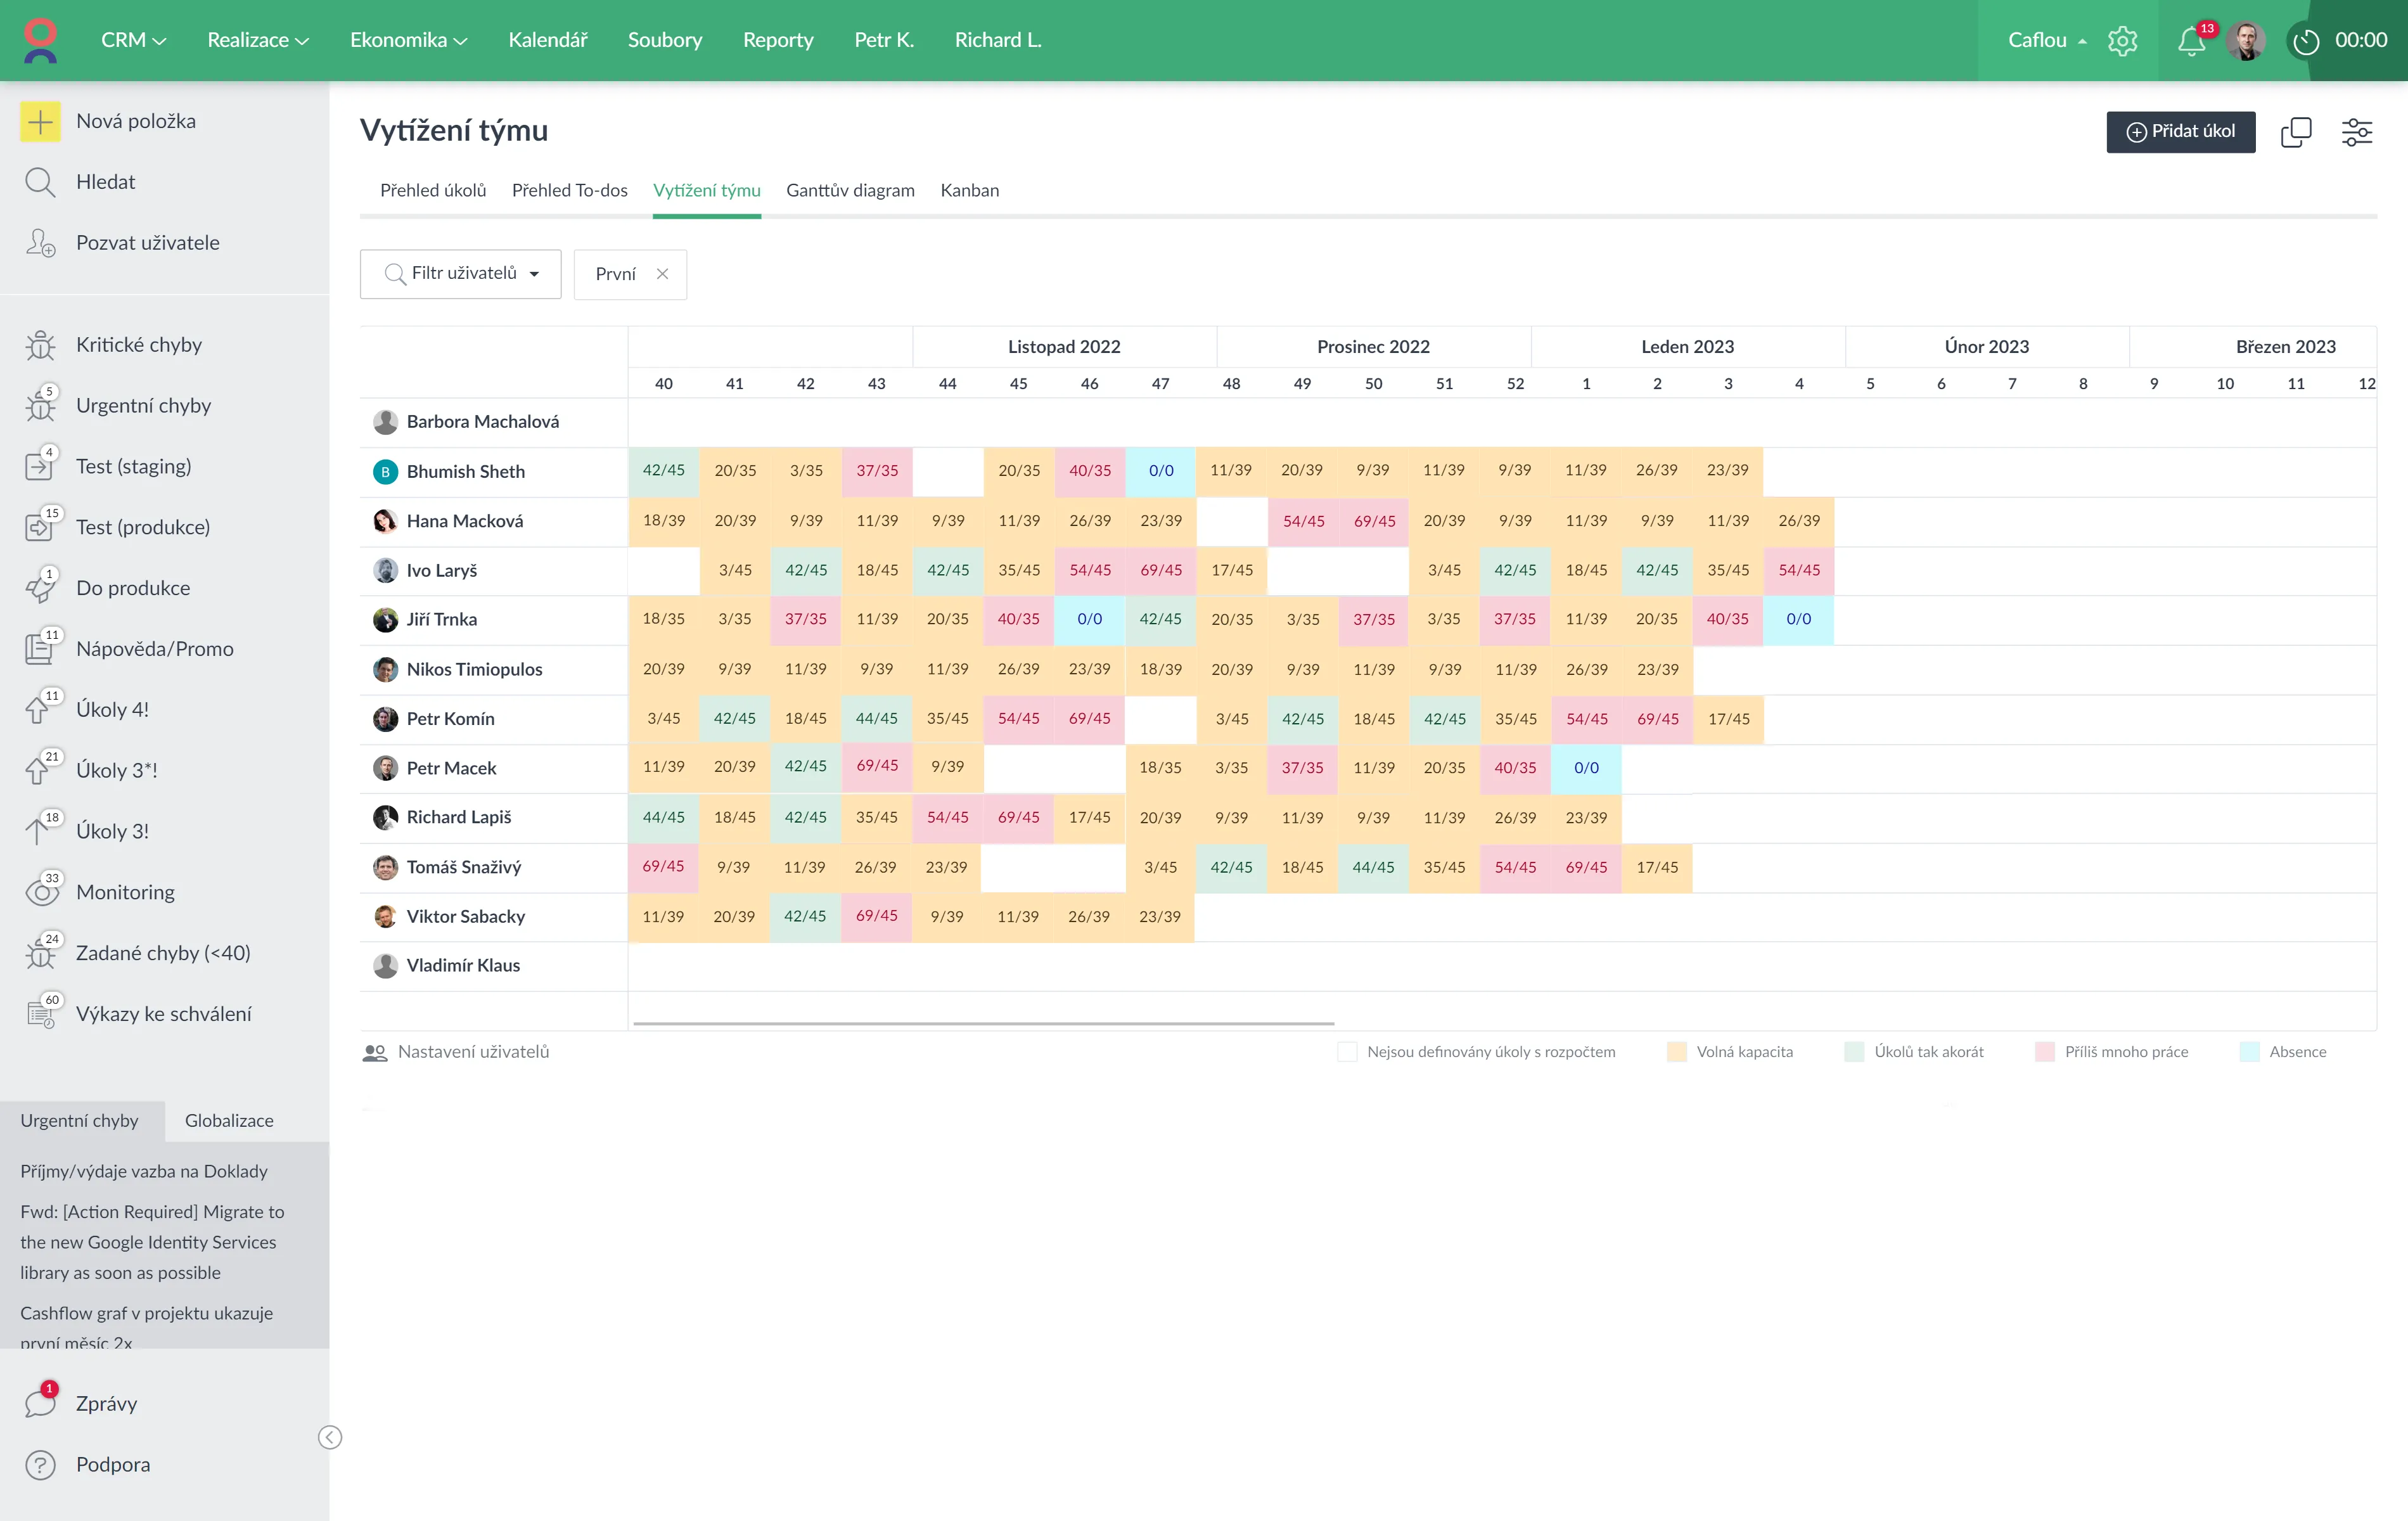Open settings gear icon
Screen dimensions: 2408x1521
tap(2122, 41)
